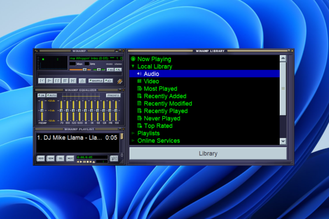Open the equalizer PRESETS menu
The image size is (329, 219).
coord(113,95)
